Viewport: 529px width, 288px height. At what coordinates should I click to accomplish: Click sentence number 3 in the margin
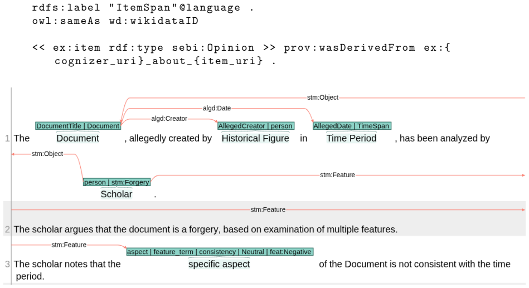(x=7, y=264)
